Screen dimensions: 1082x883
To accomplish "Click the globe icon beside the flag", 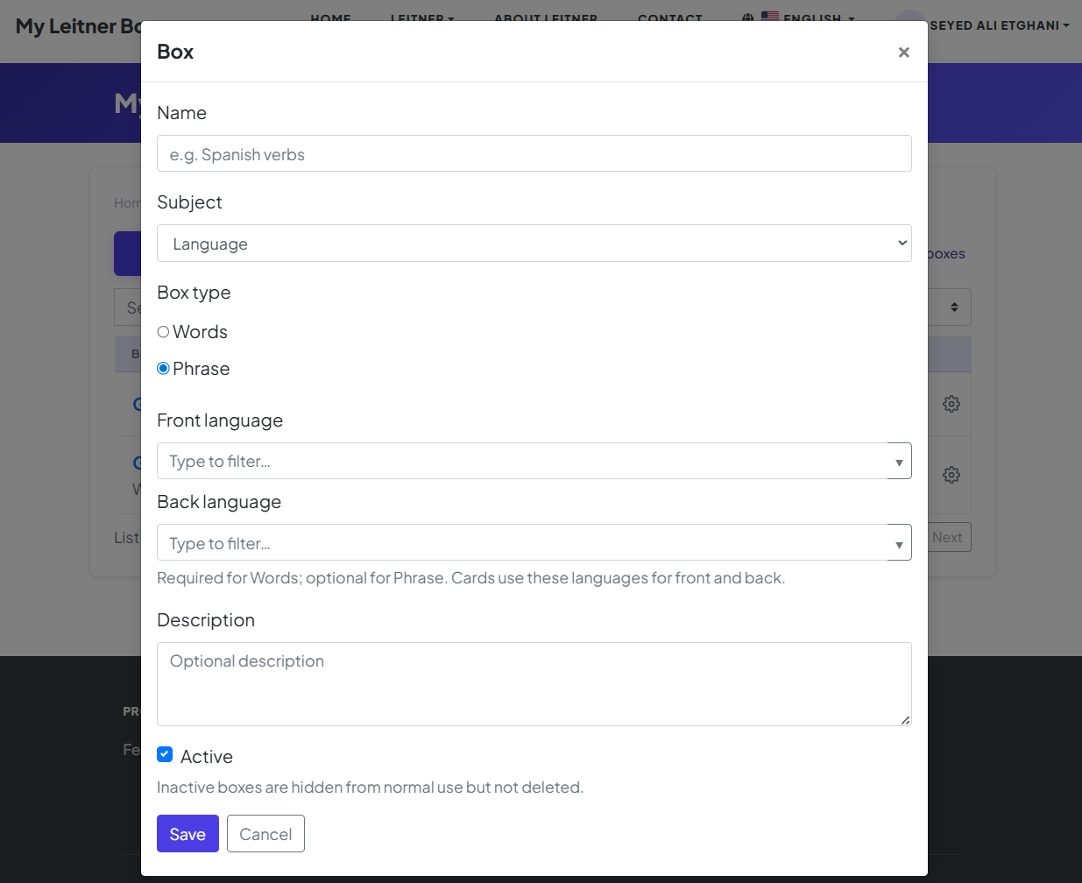I will [747, 17].
